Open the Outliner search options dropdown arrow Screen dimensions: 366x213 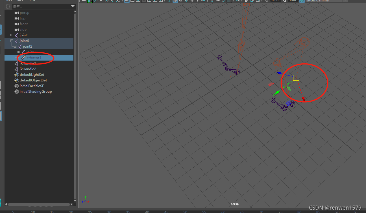[73, 6]
